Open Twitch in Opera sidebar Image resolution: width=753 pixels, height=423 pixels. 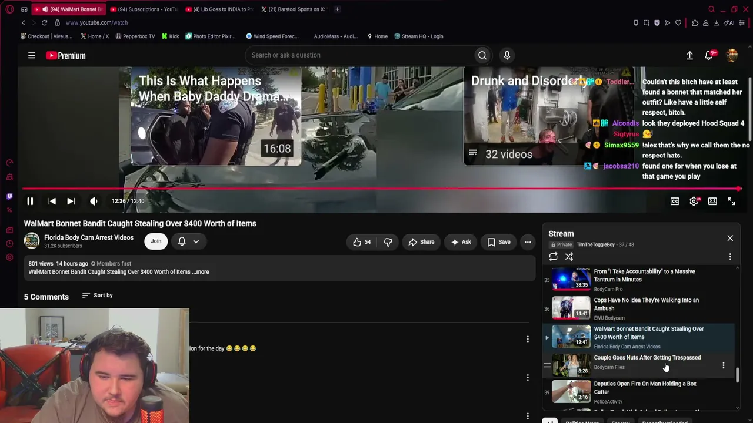(x=9, y=196)
